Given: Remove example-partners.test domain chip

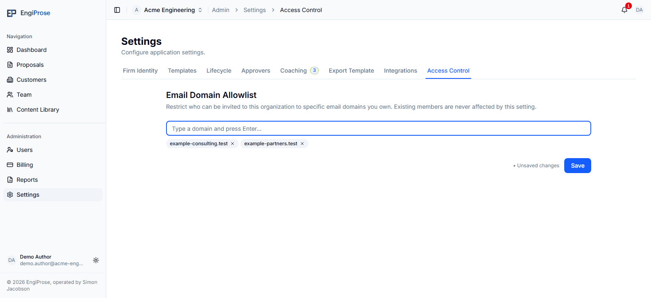Looking at the screenshot, I should [x=302, y=144].
